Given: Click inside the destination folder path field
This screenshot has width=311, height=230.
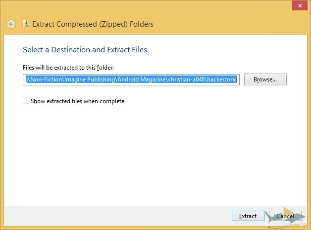Looking at the screenshot, I should pyautogui.click(x=131, y=79).
